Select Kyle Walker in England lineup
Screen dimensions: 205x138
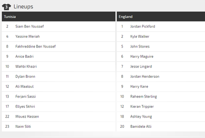tap(140, 37)
